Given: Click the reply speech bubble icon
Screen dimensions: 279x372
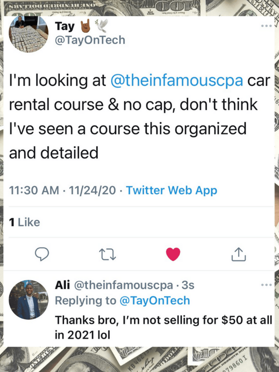Looking at the screenshot, I should [42, 253].
